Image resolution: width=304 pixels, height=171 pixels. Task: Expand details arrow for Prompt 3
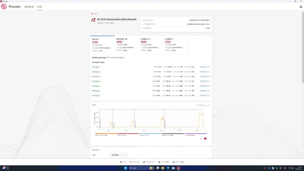(x=209, y=76)
